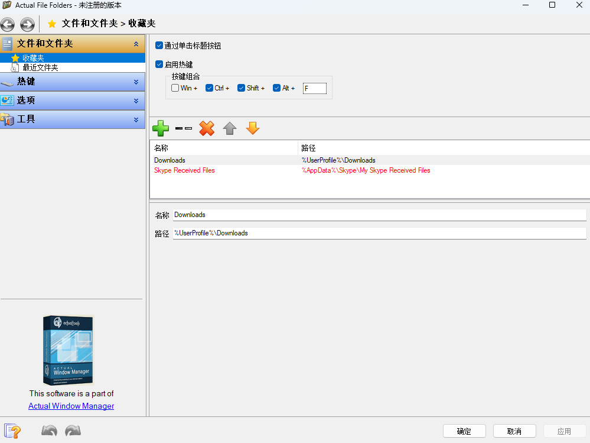Click the help question mark icon

click(x=12, y=431)
